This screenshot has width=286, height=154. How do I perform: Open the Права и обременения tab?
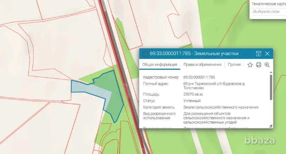(x=202, y=65)
